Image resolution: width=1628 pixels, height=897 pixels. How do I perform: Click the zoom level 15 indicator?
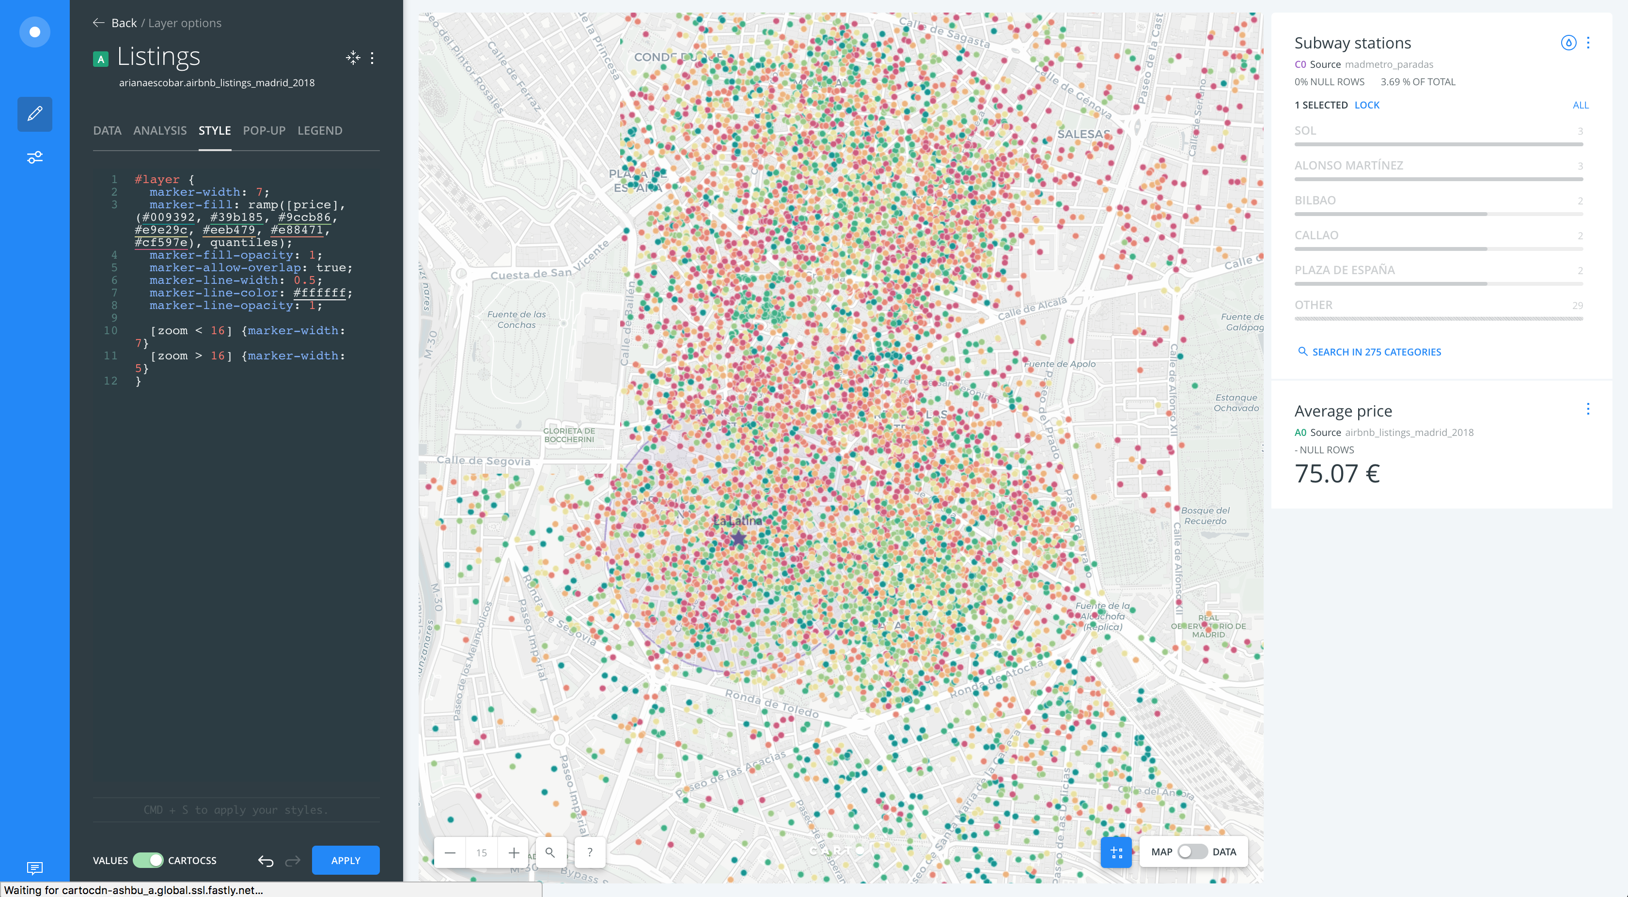pos(482,852)
